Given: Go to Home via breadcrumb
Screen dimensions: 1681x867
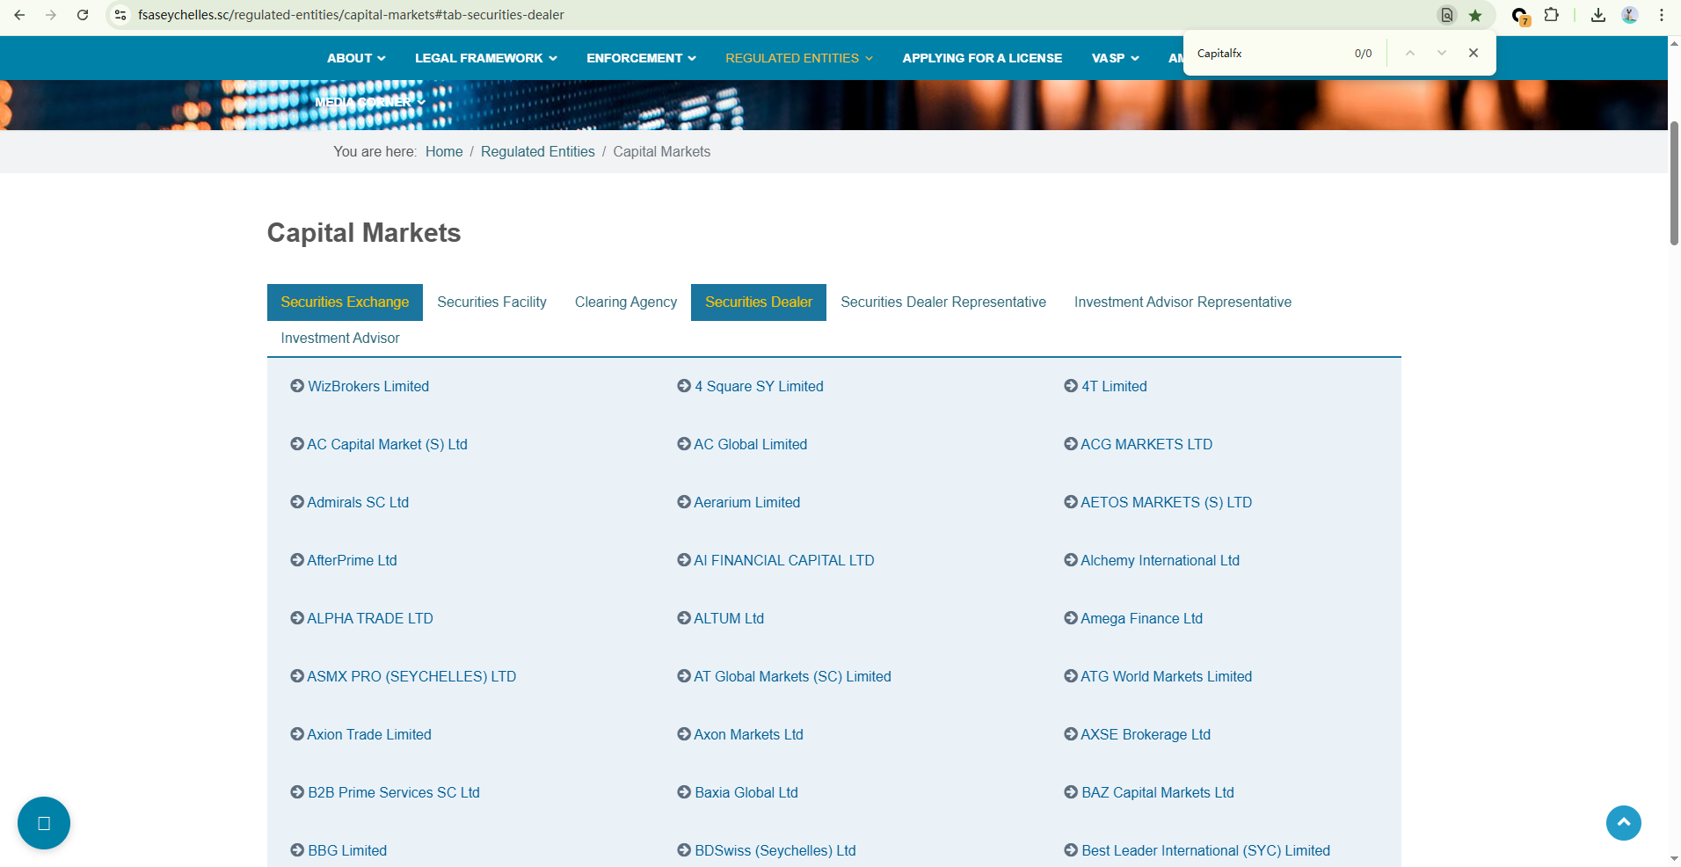Looking at the screenshot, I should [x=444, y=151].
